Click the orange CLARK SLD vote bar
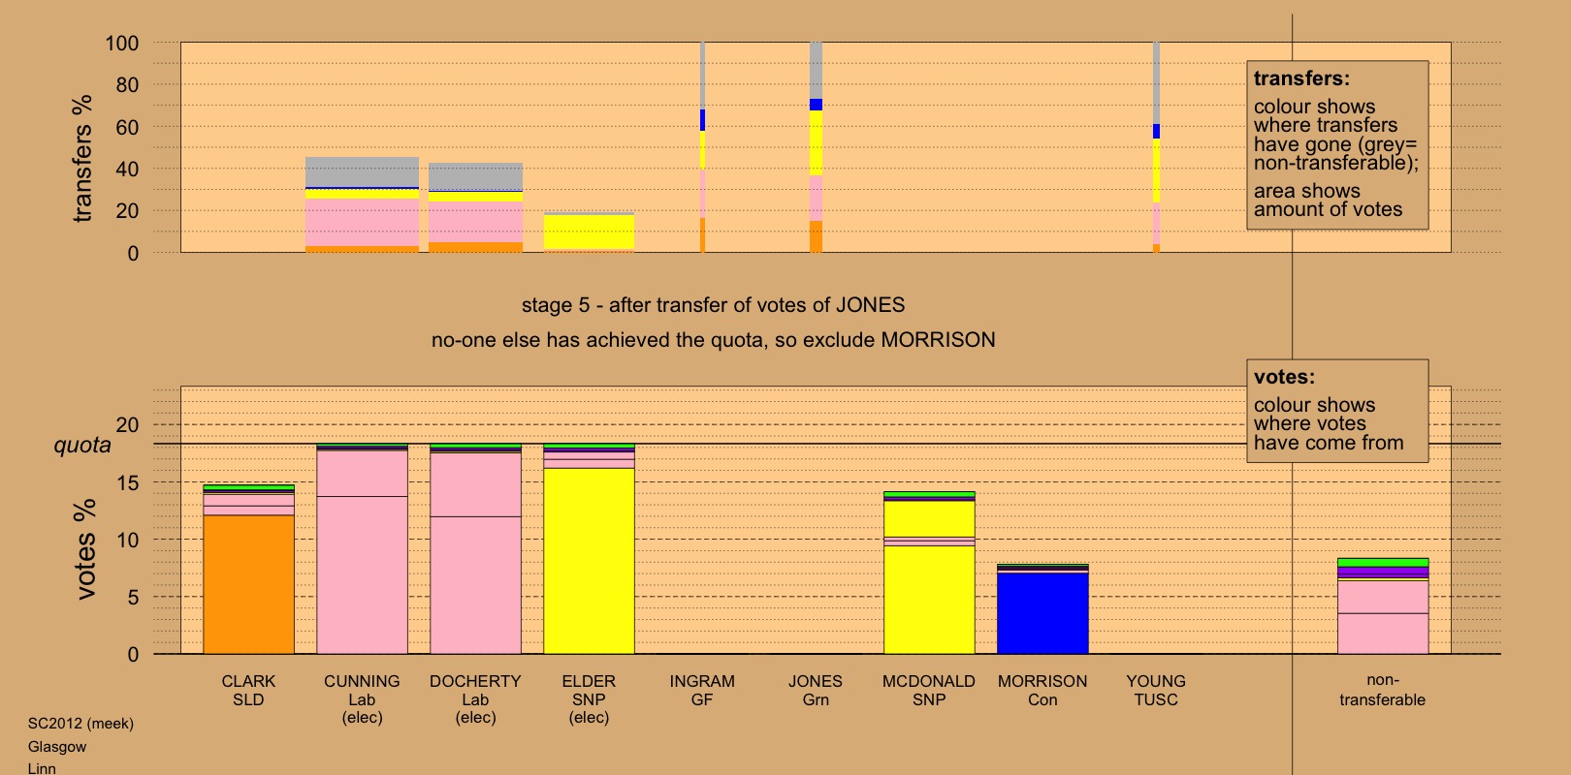1571x775 pixels. tap(248, 583)
